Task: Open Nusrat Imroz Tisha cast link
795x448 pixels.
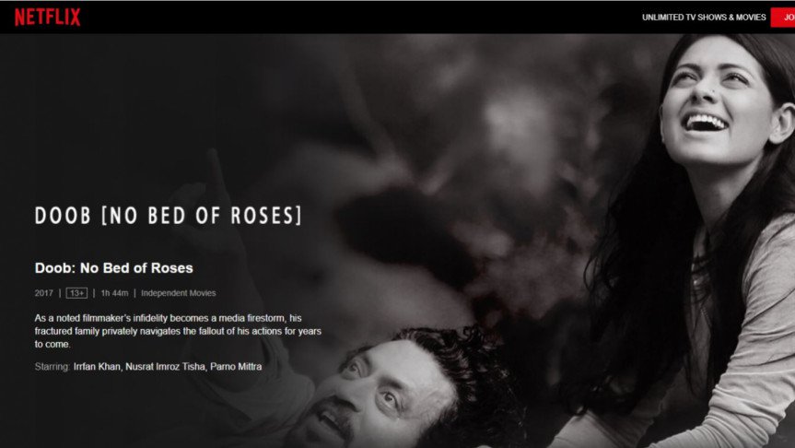Action: (165, 366)
